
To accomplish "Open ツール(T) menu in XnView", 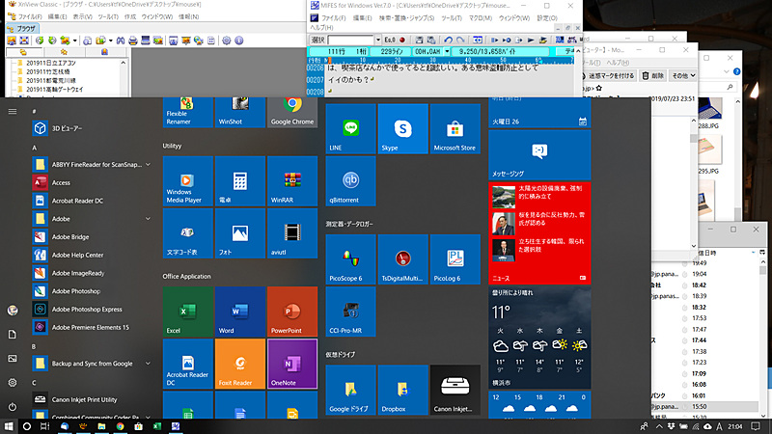I will pos(108,16).
